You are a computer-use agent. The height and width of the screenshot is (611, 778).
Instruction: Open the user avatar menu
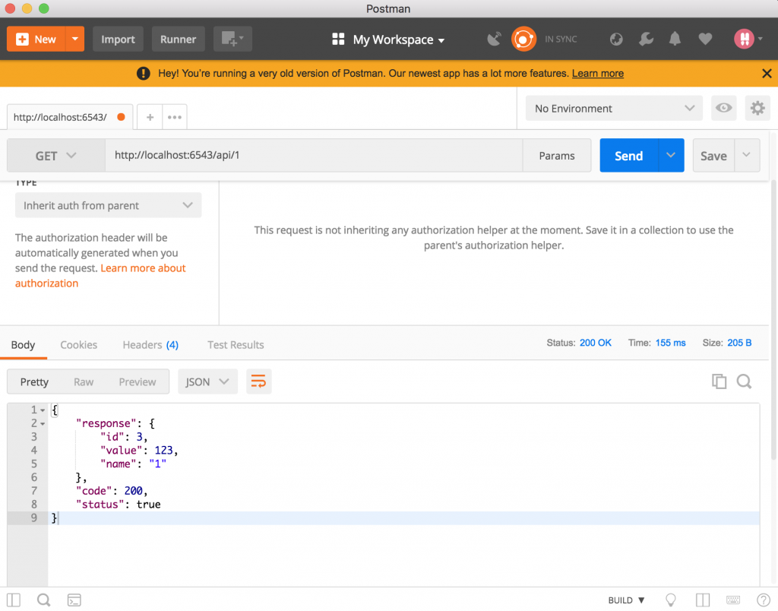tap(748, 39)
